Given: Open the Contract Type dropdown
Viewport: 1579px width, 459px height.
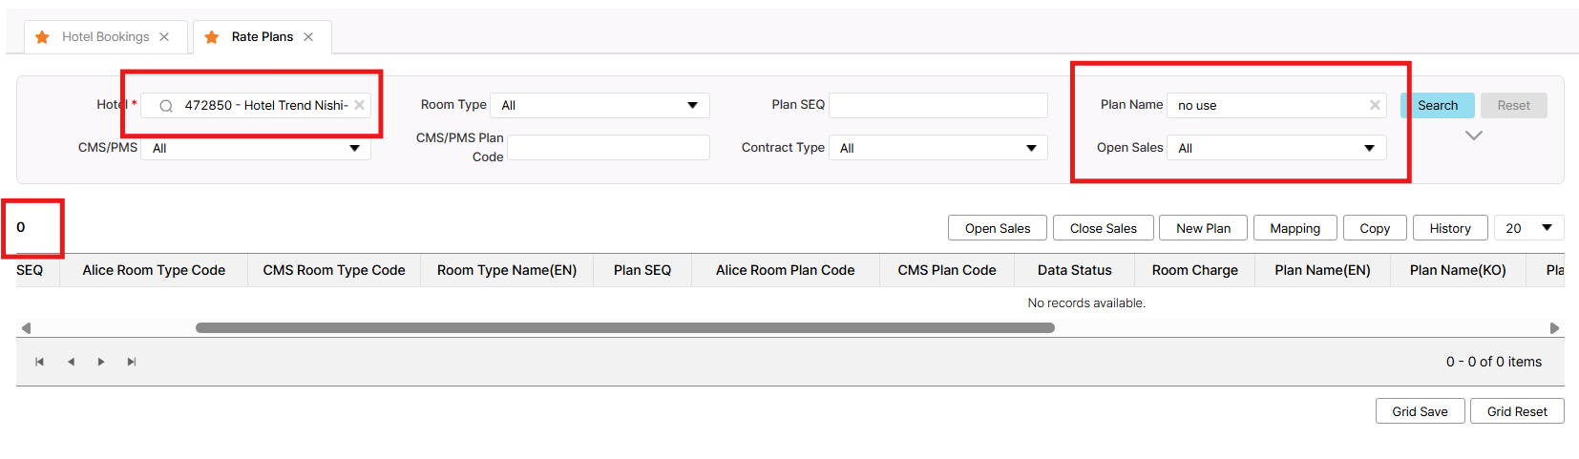Looking at the screenshot, I should (x=1031, y=148).
